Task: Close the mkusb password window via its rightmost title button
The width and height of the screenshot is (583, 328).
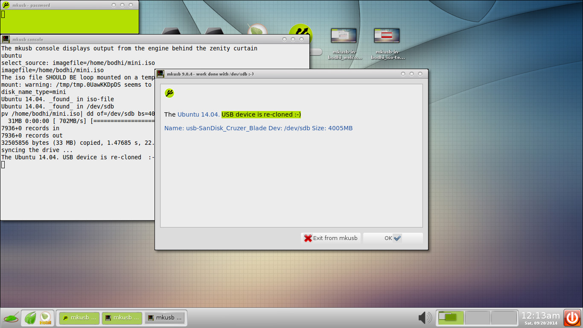Action: point(131,5)
